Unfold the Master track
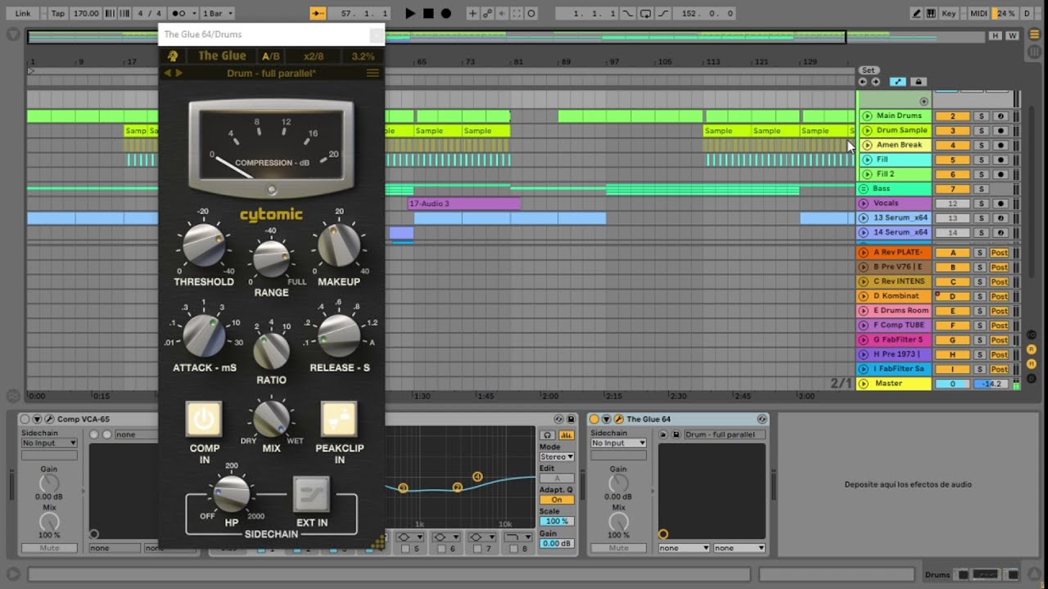Viewport: 1048px width, 589px height. 863,384
